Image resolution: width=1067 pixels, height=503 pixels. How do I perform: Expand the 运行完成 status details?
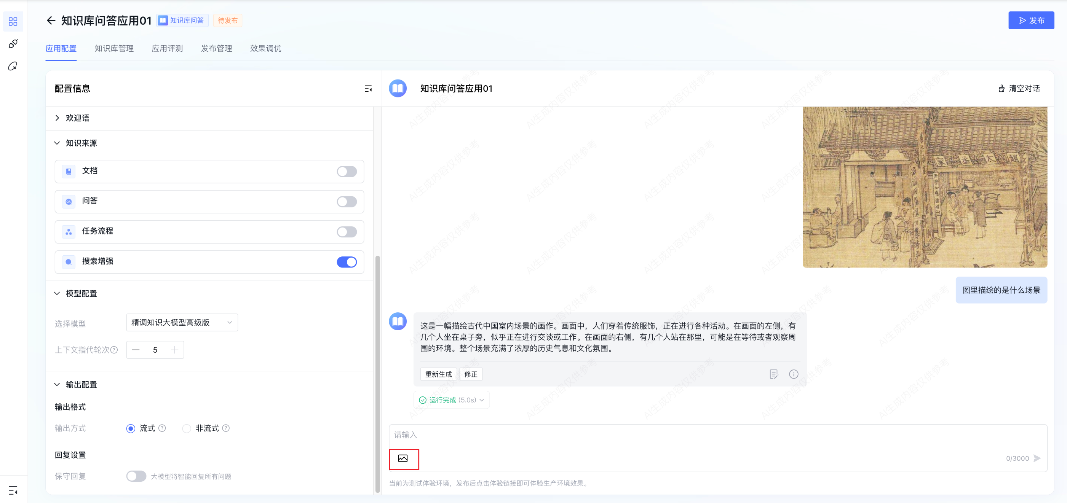point(452,400)
